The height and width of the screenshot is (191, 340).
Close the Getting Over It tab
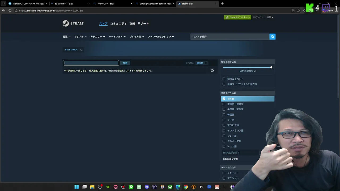173,4
